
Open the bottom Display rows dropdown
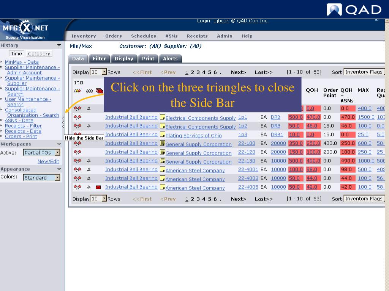(x=98, y=199)
